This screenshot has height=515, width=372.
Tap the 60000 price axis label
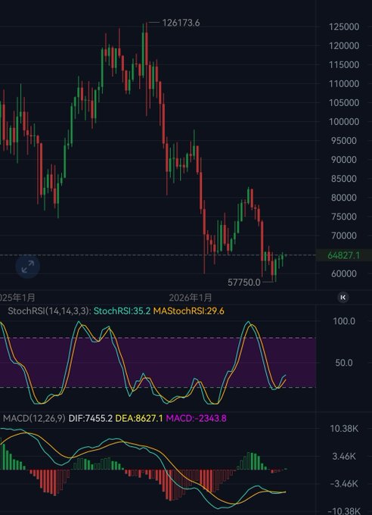[344, 273]
